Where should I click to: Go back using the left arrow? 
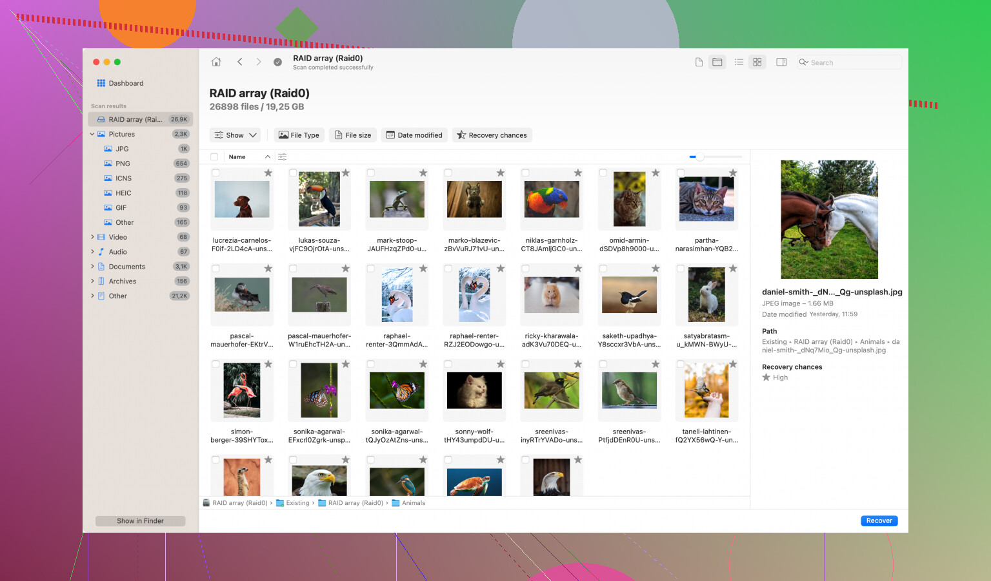(239, 62)
